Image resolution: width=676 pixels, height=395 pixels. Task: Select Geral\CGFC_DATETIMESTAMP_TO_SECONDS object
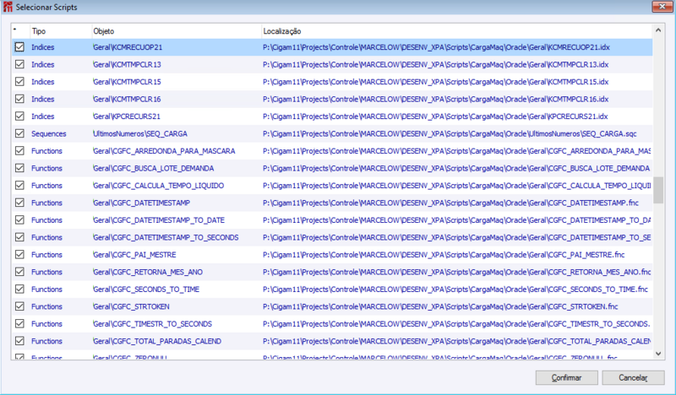click(166, 237)
